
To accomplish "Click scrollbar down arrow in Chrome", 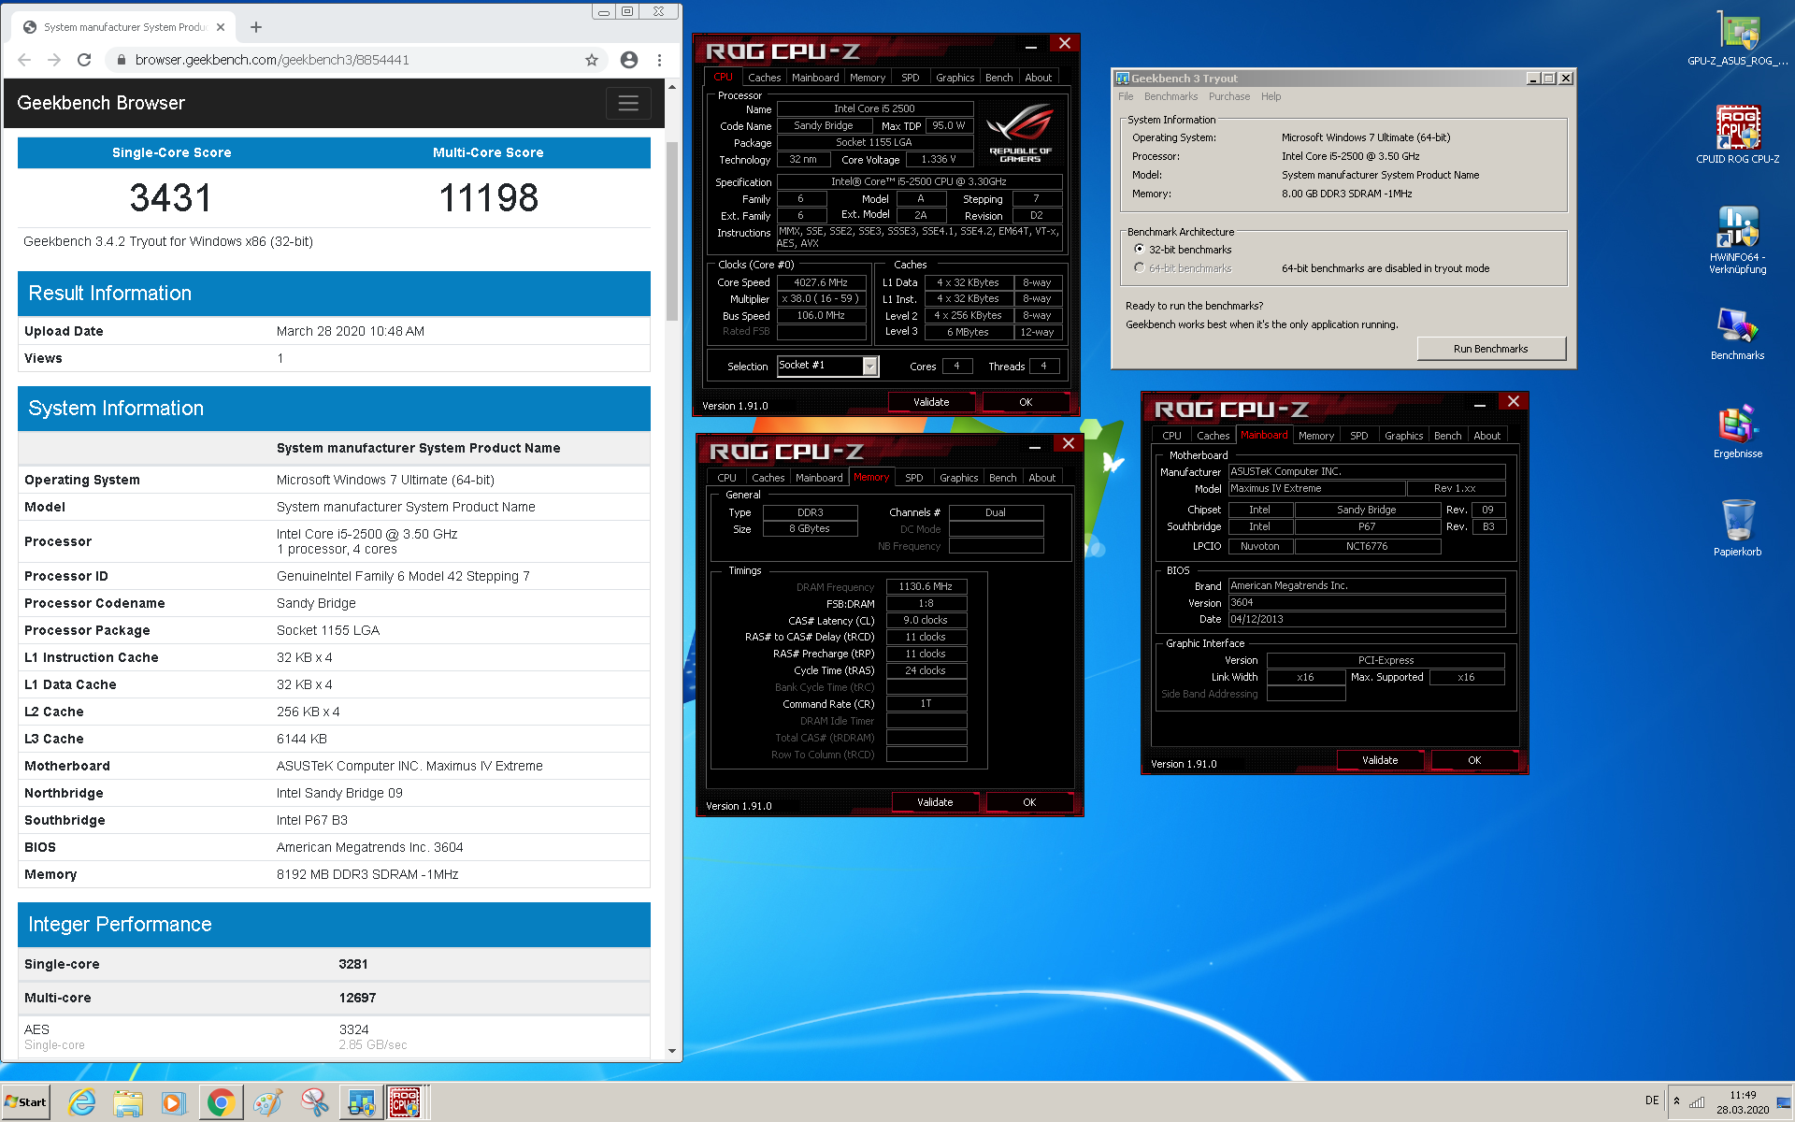I will pyautogui.click(x=672, y=1050).
